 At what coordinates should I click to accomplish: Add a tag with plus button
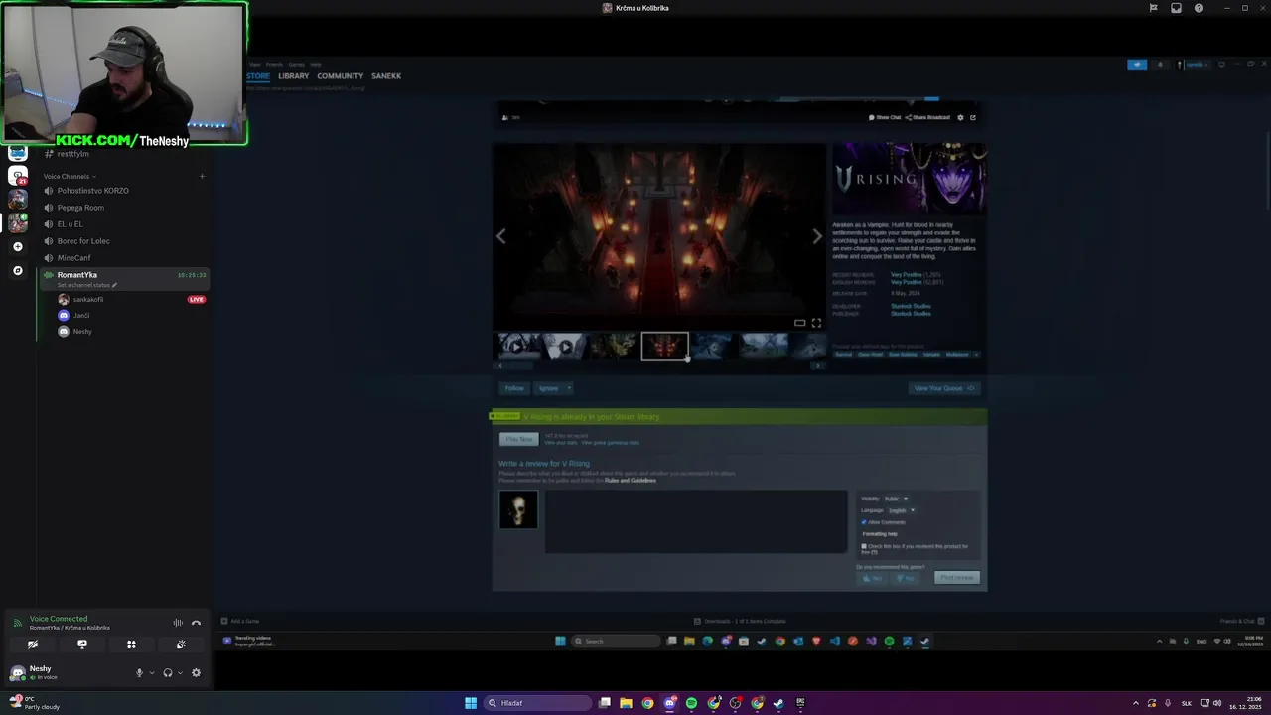(x=976, y=355)
